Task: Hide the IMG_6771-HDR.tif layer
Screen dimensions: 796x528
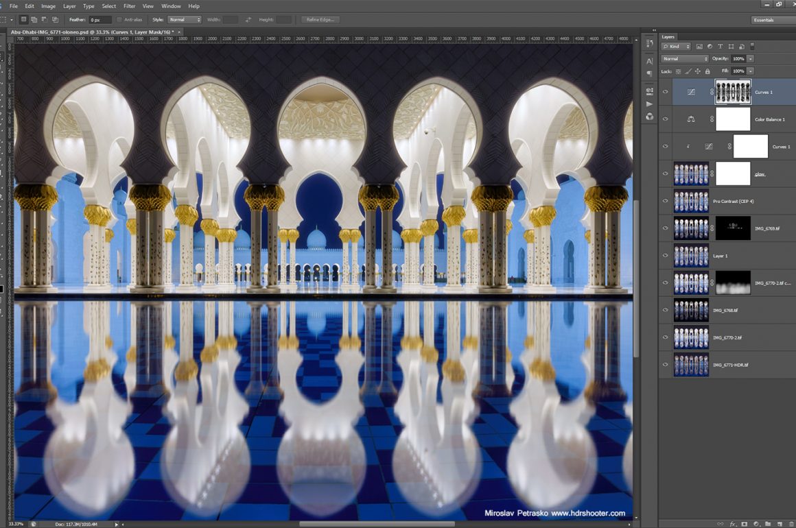Action: coord(665,365)
